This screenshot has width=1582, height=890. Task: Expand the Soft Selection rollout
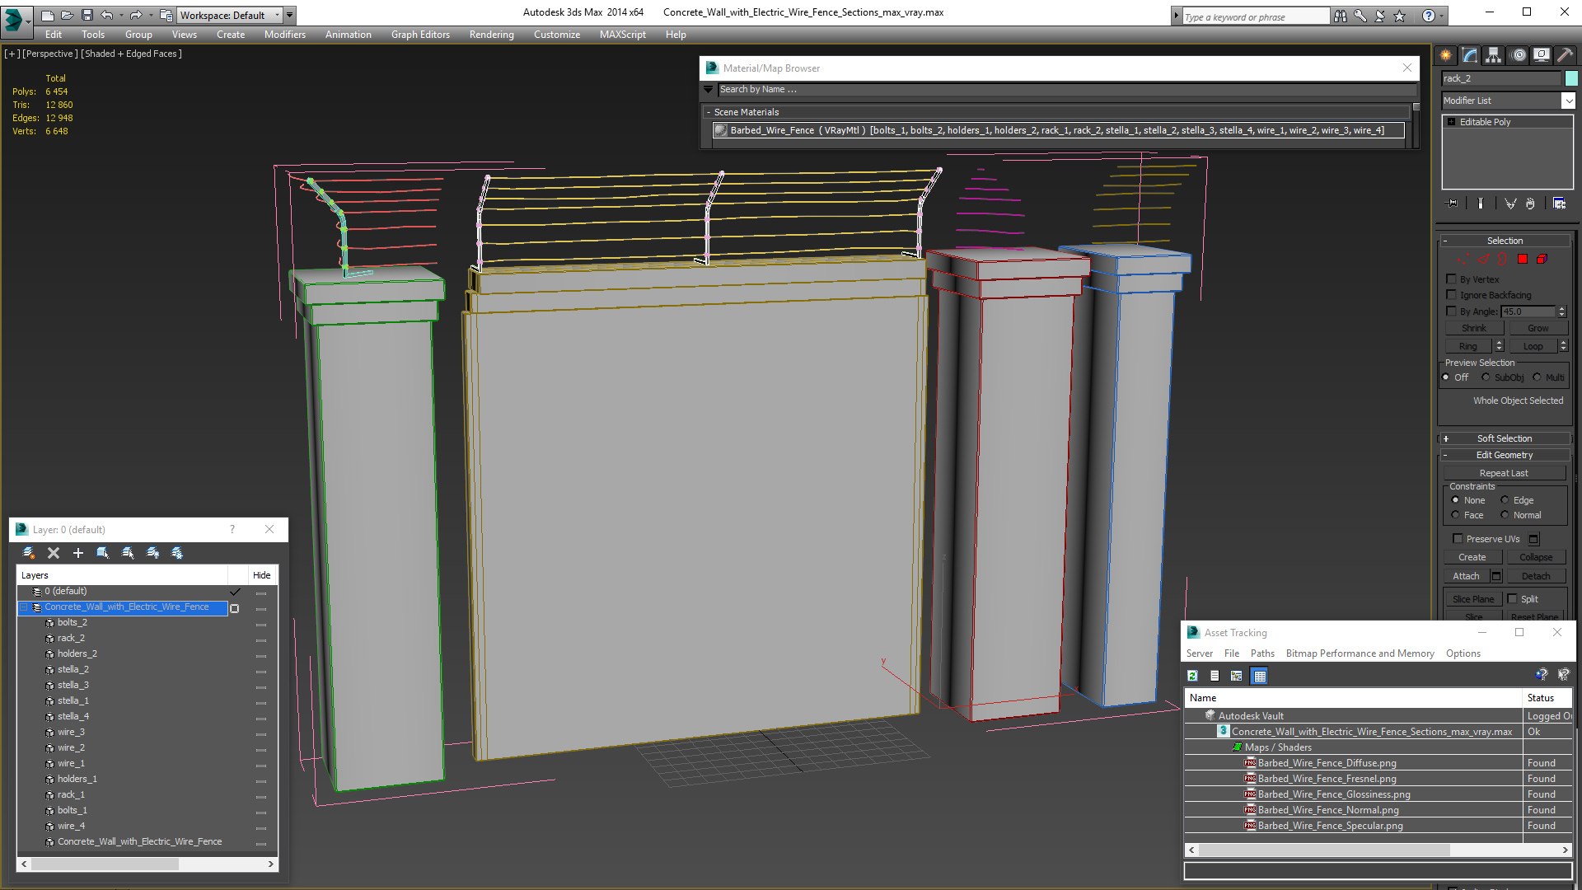pos(1504,438)
